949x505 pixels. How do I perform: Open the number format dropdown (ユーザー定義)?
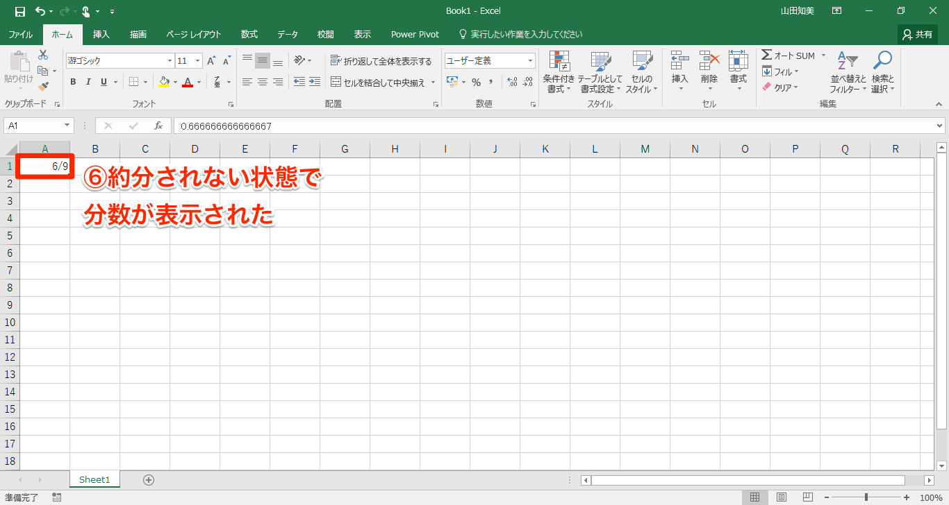point(531,61)
